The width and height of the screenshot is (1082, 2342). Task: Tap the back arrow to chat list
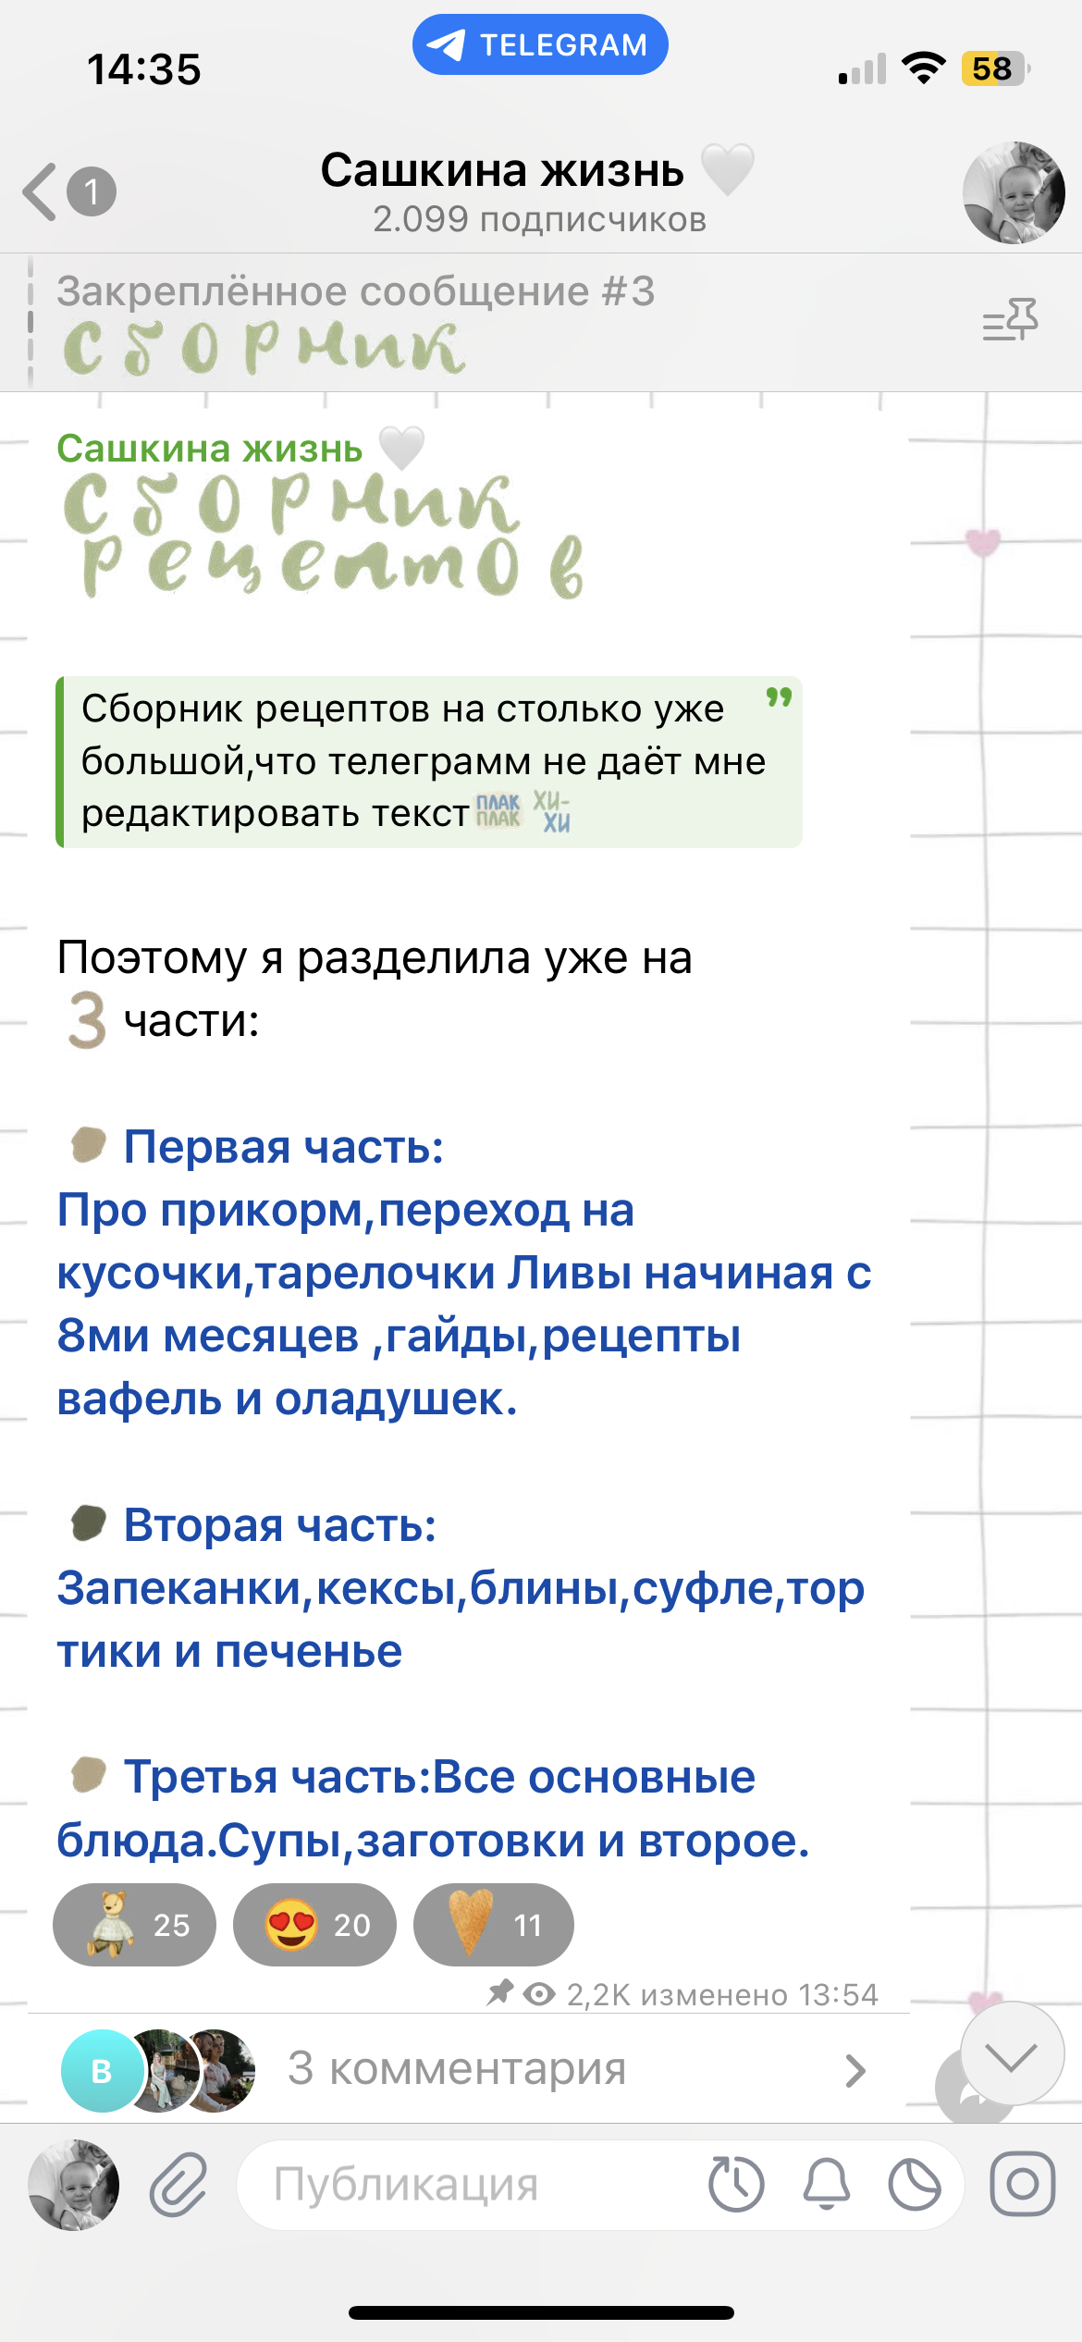[x=40, y=192]
